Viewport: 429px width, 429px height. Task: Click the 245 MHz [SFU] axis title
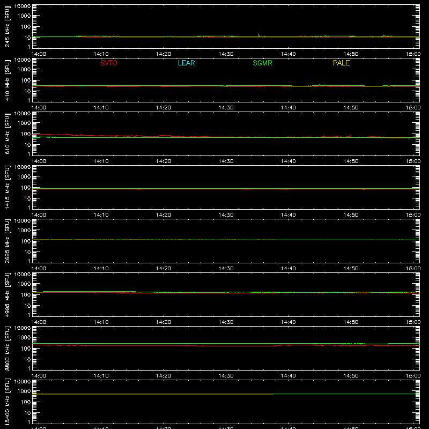[7, 26]
